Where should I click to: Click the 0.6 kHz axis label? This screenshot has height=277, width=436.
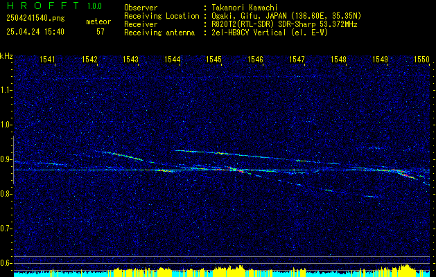click(6, 263)
